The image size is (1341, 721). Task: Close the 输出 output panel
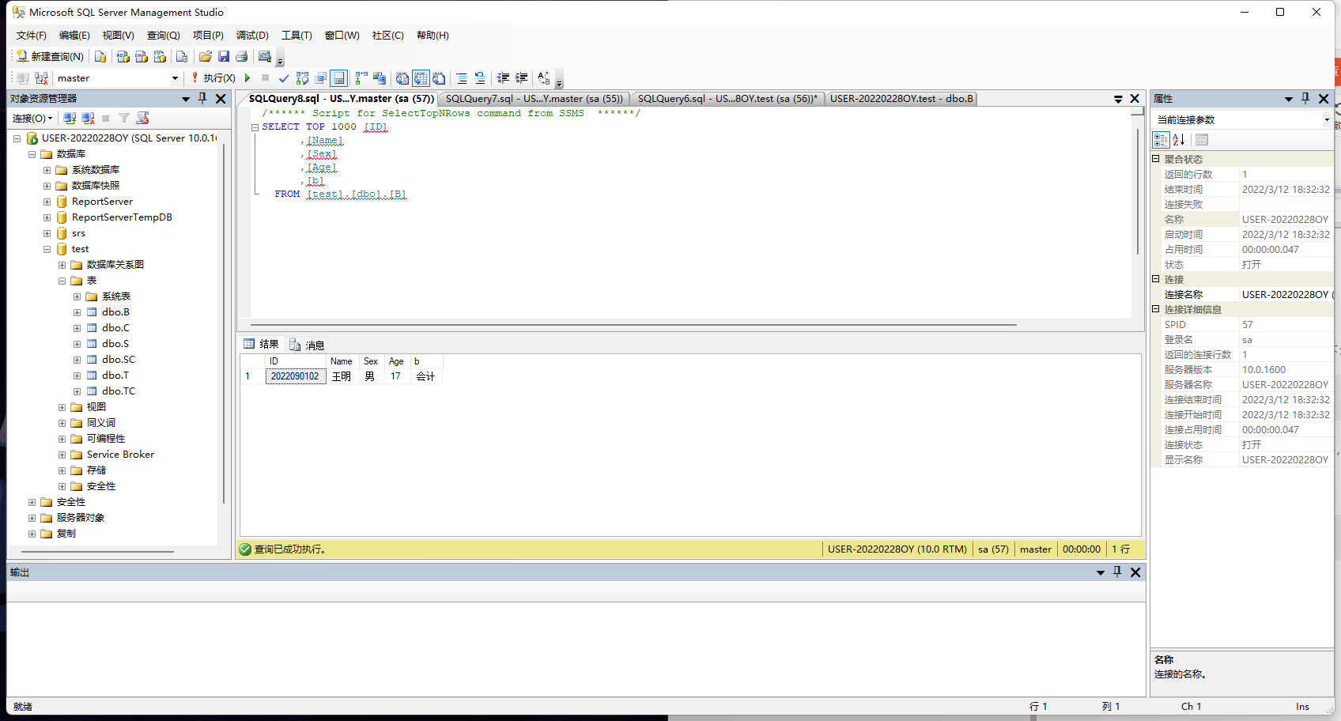pos(1135,572)
